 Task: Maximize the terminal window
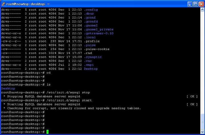click(x=196, y=4)
